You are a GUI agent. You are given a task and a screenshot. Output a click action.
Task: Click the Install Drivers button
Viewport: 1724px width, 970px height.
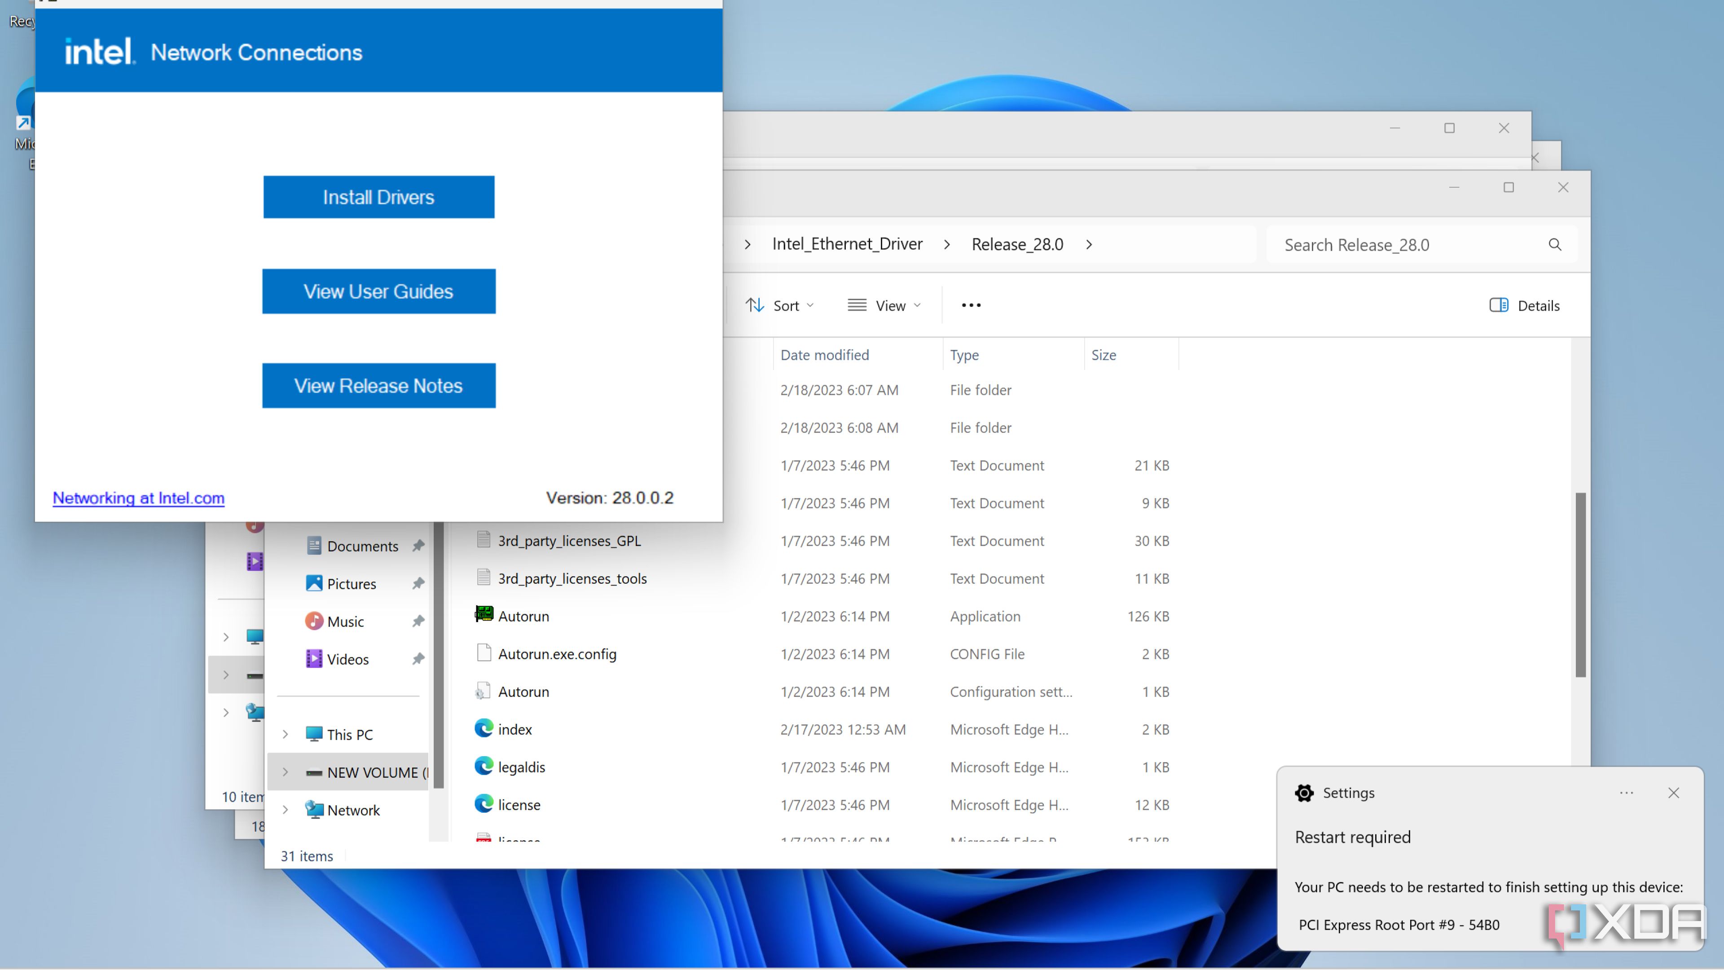(379, 197)
